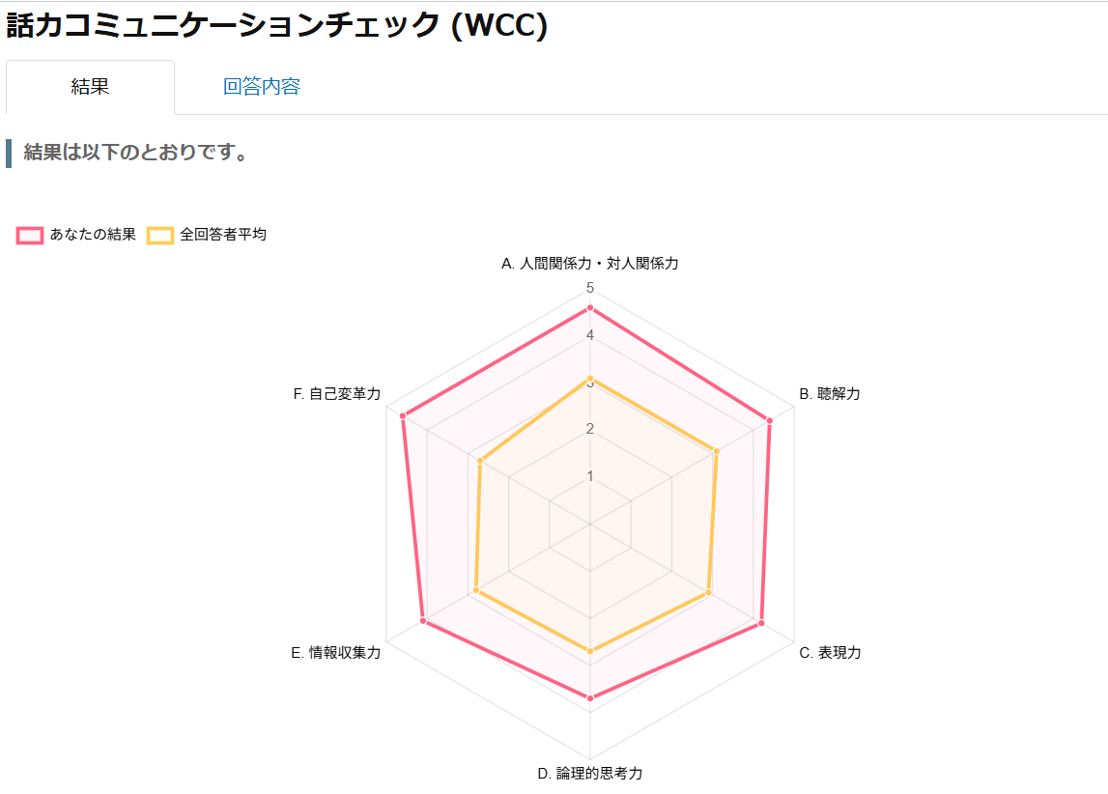The height and width of the screenshot is (794, 1108).
Task: Click the あなたの結果 legend label text
Action: pyautogui.click(x=93, y=235)
